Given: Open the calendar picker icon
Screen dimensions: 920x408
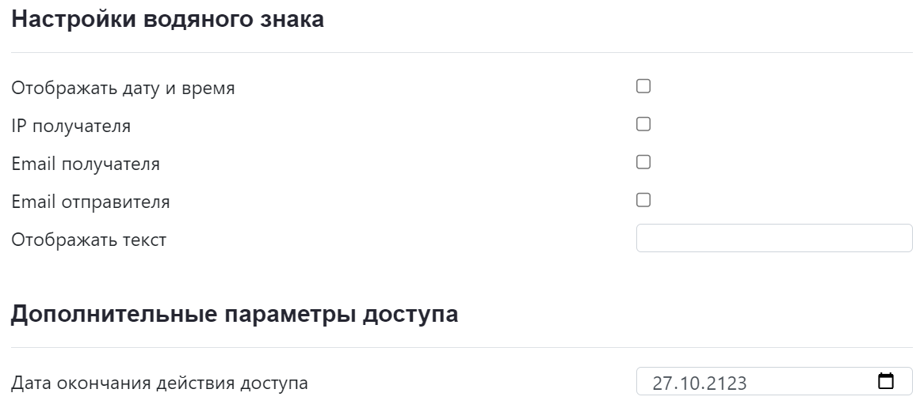Looking at the screenshot, I should click(x=886, y=381).
